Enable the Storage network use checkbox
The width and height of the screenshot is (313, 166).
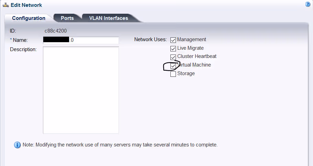click(173, 74)
